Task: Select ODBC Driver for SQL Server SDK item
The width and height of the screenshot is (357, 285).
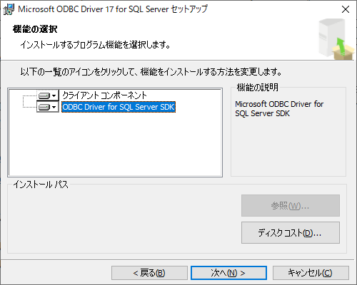Action: [x=119, y=107]
